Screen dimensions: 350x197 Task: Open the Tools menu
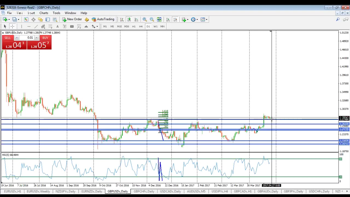coord(56,13)
